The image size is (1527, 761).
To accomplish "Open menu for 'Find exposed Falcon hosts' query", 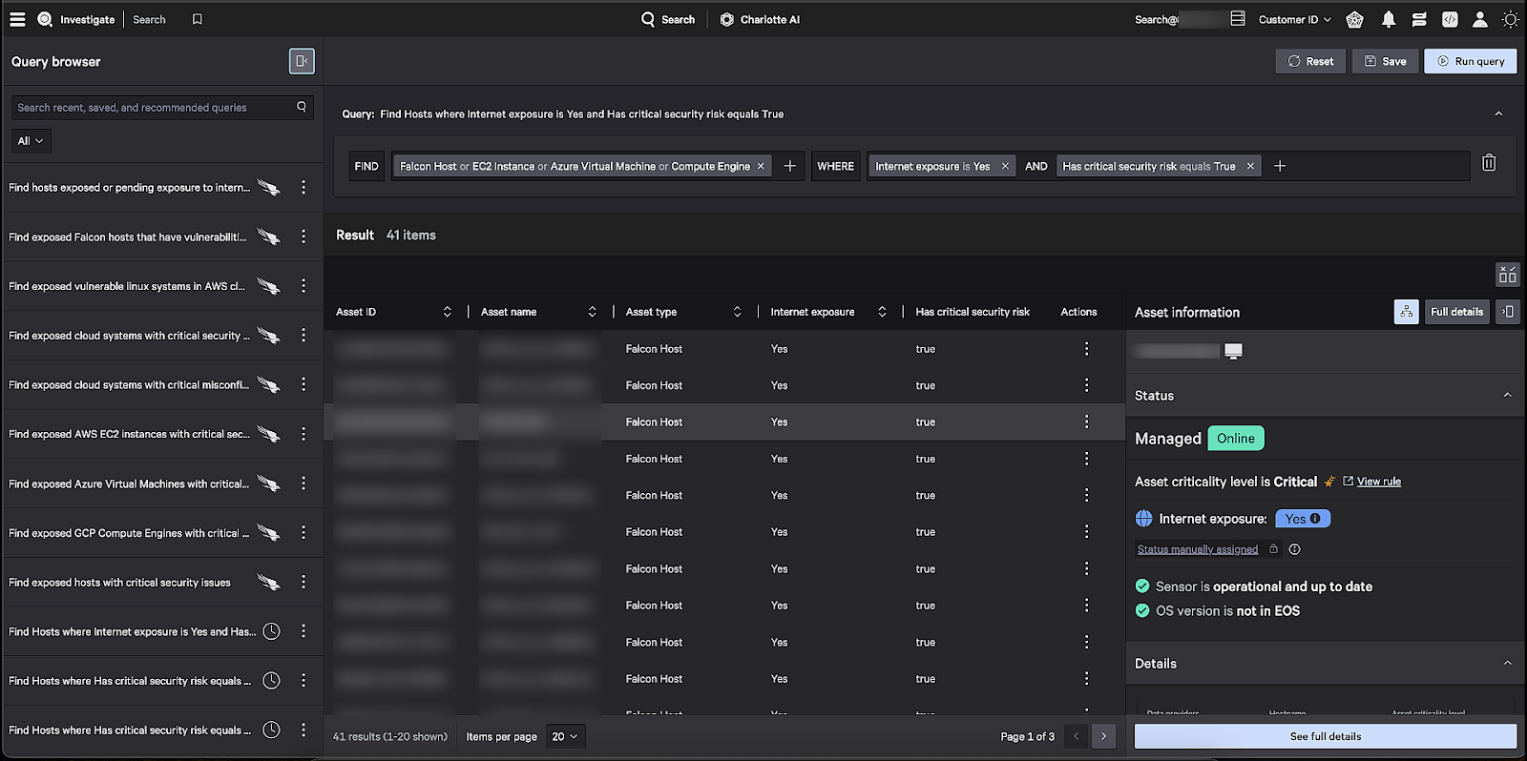I will point(303,237).
